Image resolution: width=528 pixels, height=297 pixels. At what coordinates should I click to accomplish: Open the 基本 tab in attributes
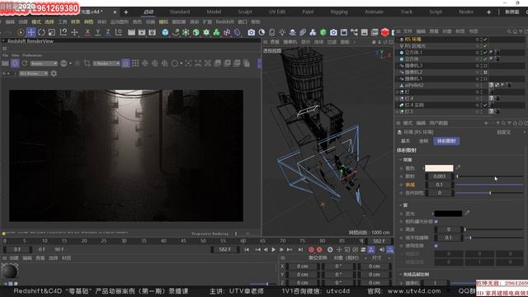(x=405, y=141)
